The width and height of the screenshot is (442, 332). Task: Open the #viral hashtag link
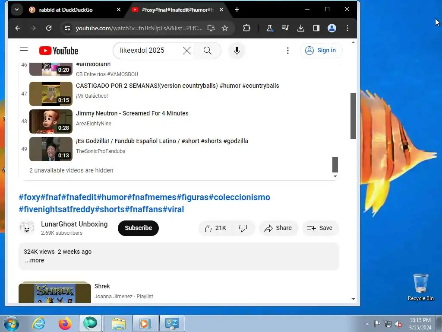(x=173, y=209)
